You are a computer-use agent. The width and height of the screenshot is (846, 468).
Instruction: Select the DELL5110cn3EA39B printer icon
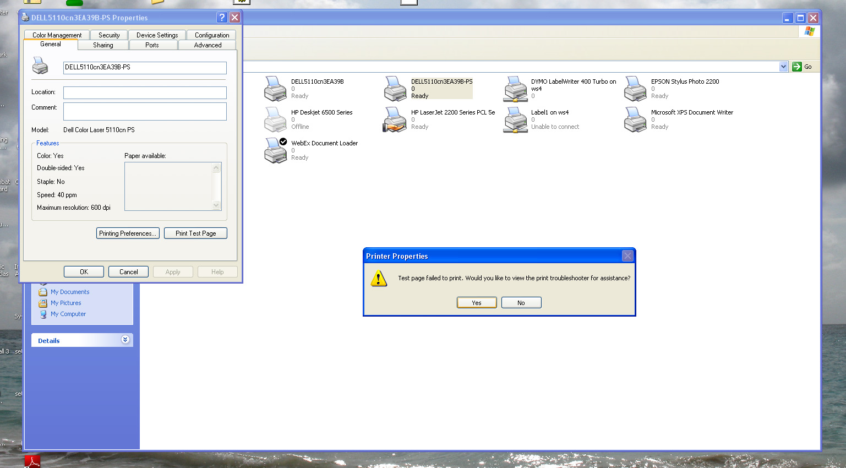pyautogui.click(x=275, y=89)
